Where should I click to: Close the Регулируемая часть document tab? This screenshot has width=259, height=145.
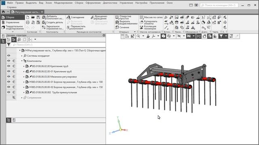(x=42, y=12)
